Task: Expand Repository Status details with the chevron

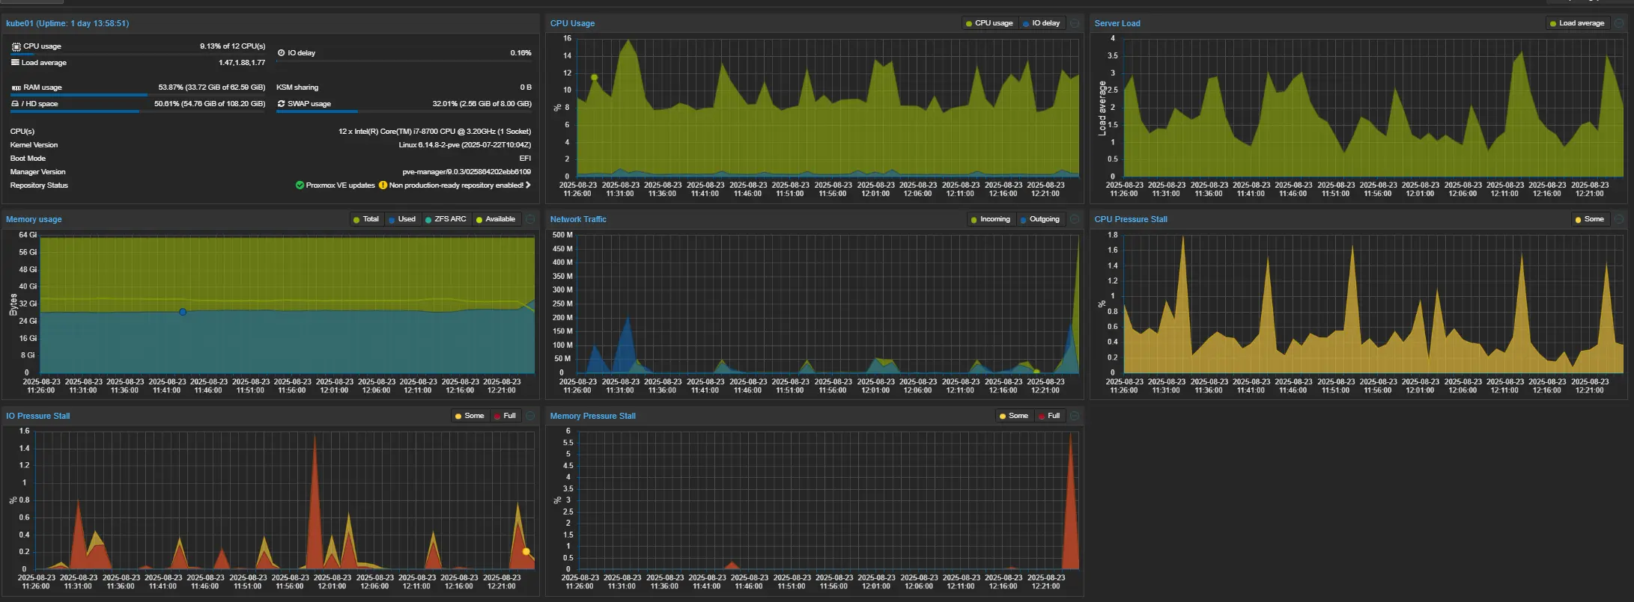Action: click(x=528, y=185)
